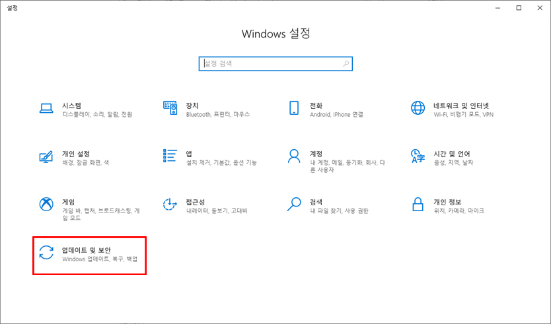
Task: Click the 위치, 카메라, 마이크 description
Action: coord(459,211)
